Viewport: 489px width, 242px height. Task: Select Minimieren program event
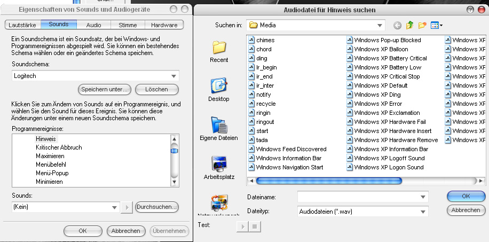(x=49, y=182)
